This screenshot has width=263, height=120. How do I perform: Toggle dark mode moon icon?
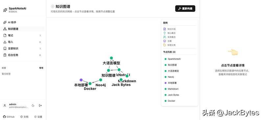[33, 106]
